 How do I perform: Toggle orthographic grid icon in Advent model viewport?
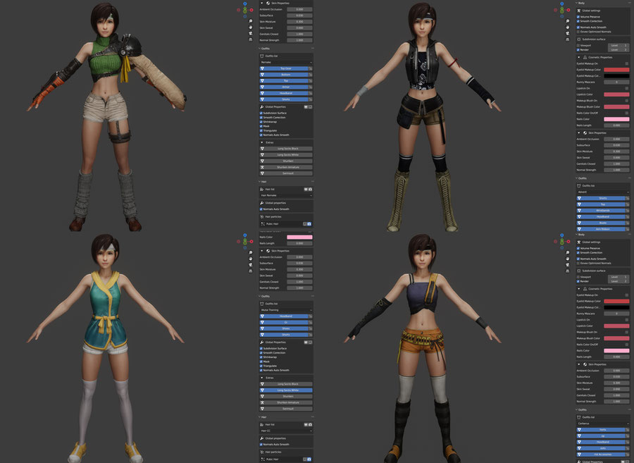(567, 39)
